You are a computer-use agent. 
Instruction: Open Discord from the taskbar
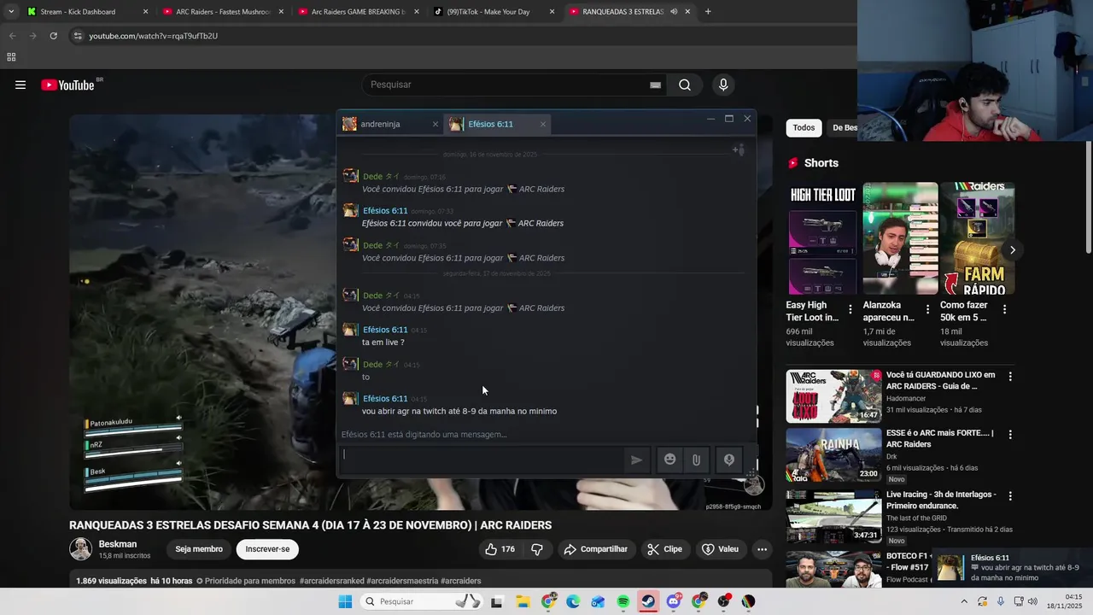(x=674, y=601)
